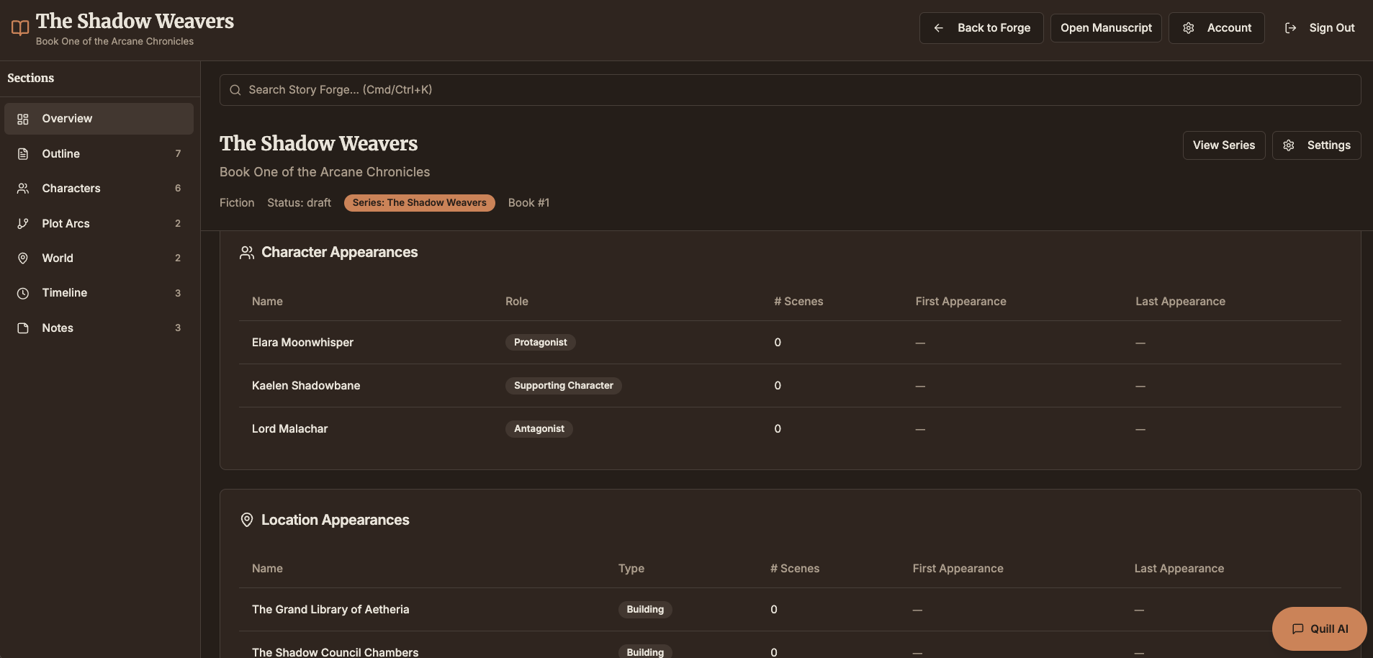This screenshot has height=658, width=1373.
Task: Open the World section
Action: 99,258
